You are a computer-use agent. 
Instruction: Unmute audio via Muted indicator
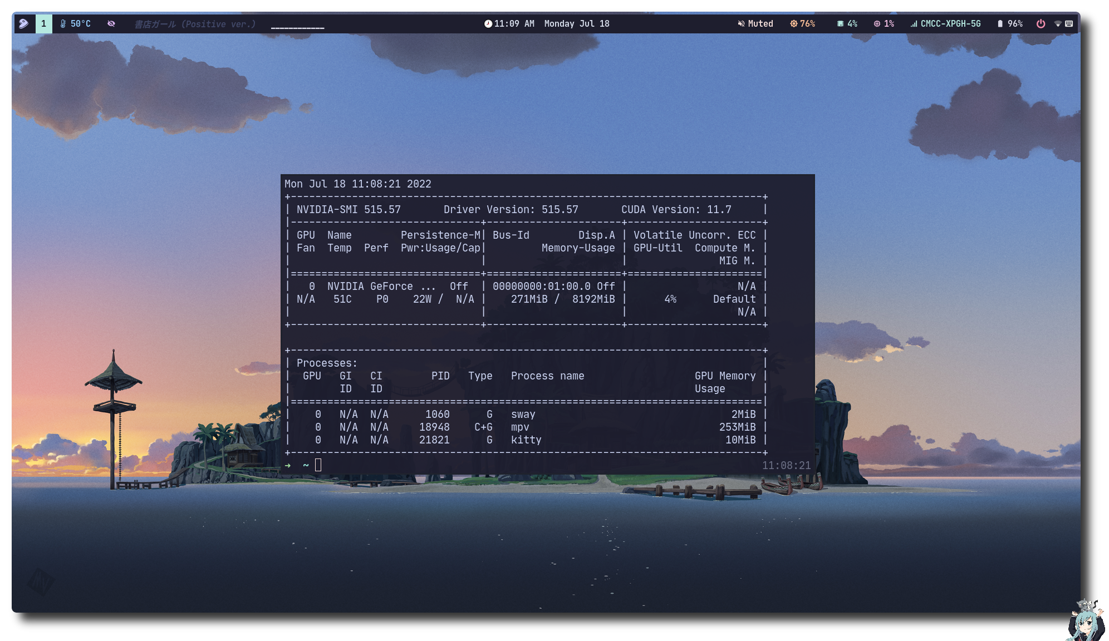click(755, 23)
